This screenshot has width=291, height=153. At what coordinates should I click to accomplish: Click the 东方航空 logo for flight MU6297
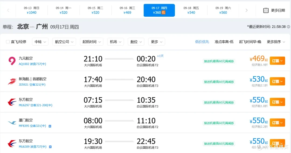[12, 102]
